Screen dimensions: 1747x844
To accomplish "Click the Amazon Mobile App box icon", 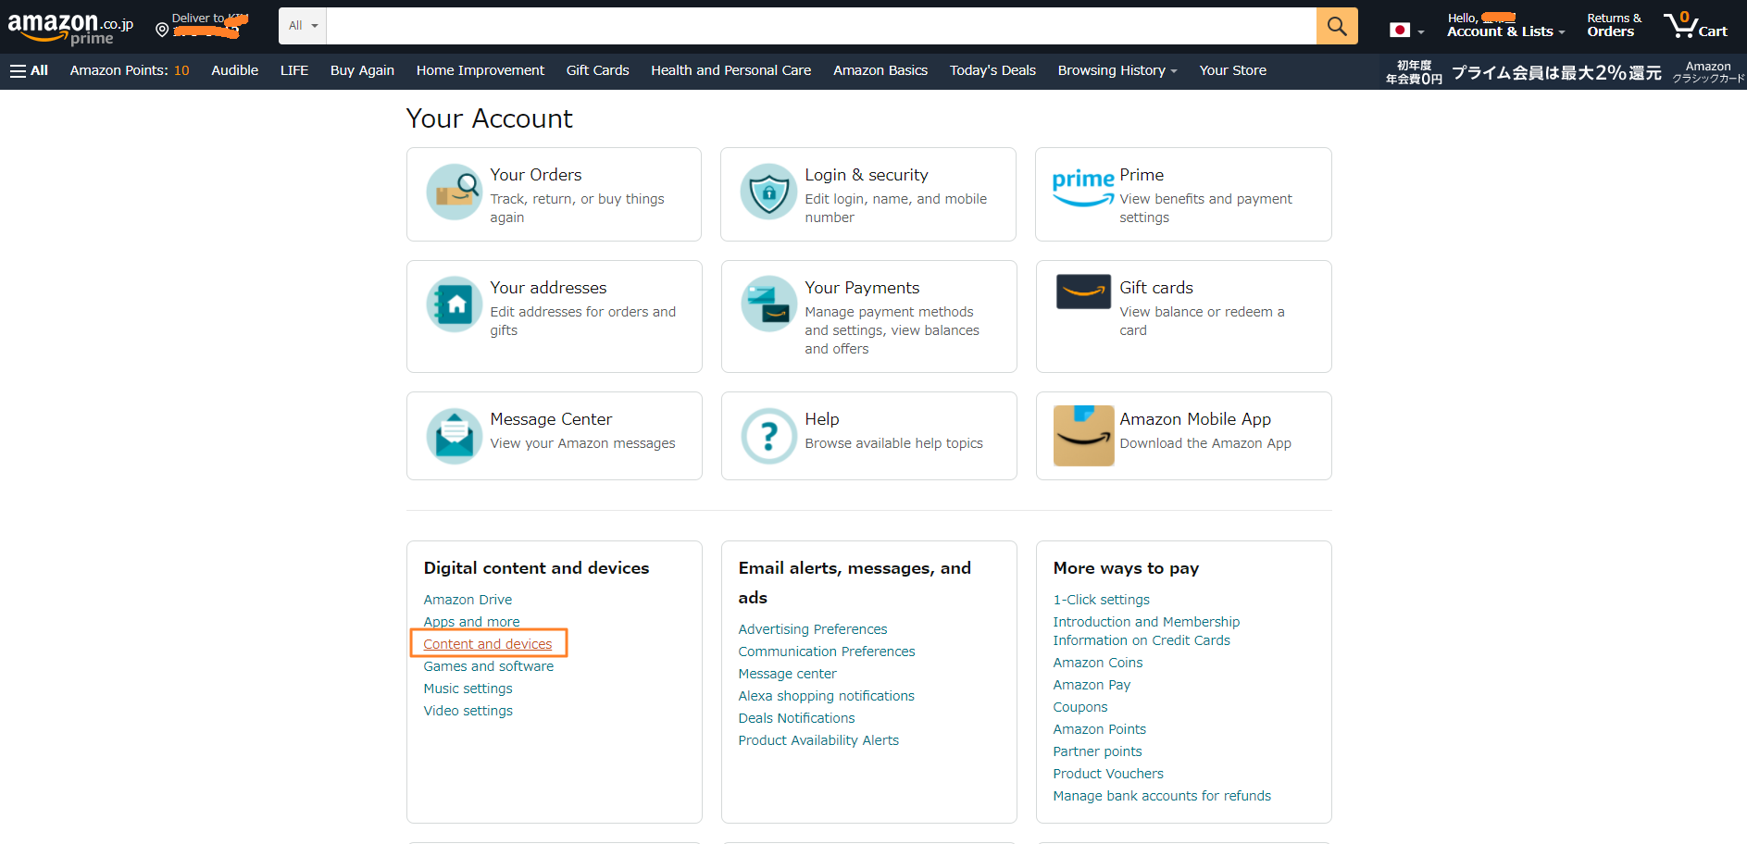I will tap(1083, 436).
